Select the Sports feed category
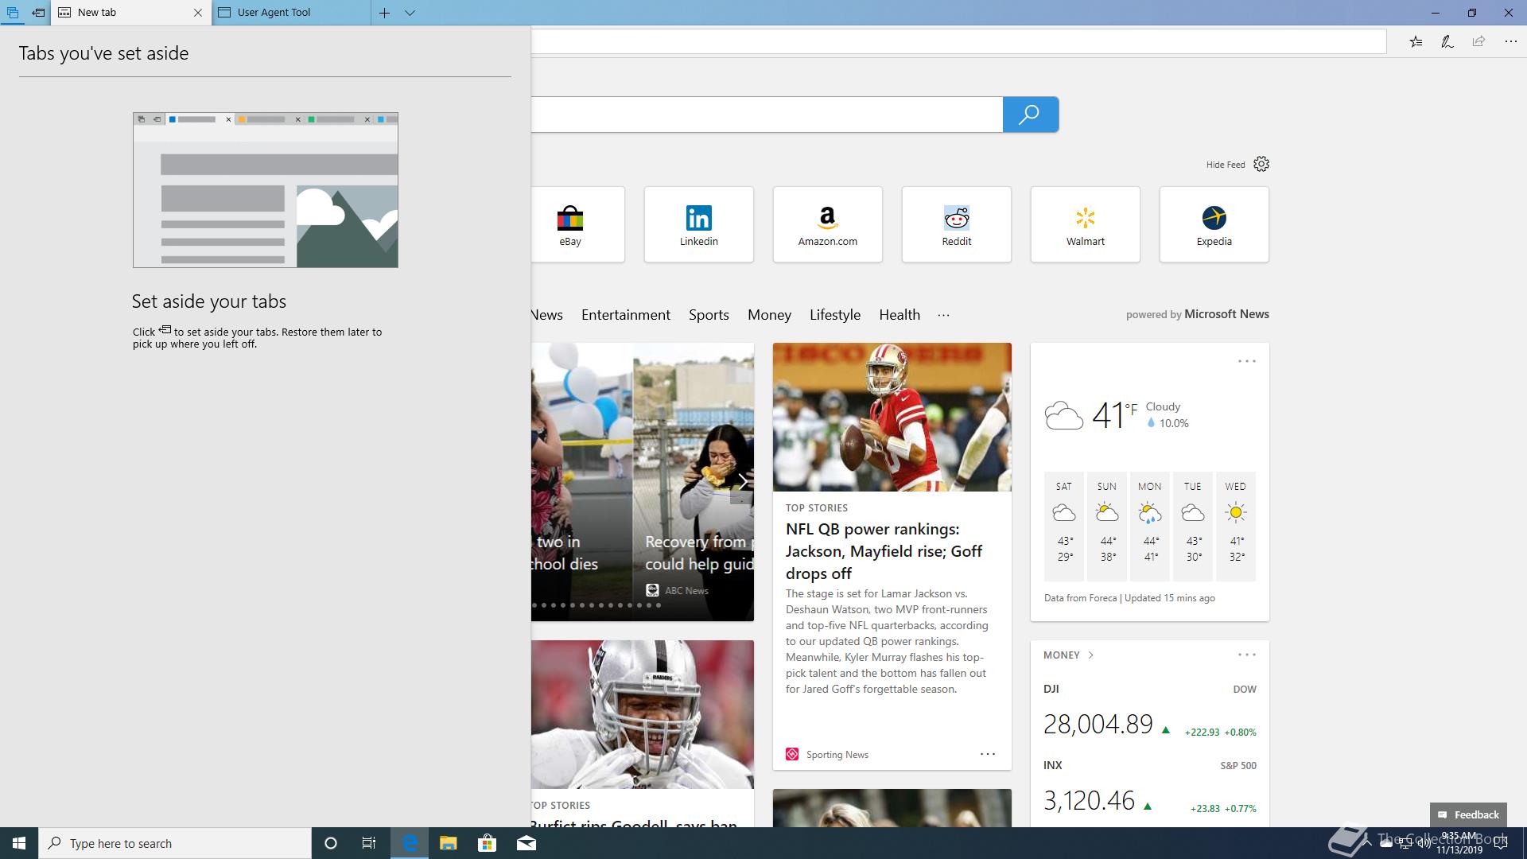Image resolution: width=1527 pixels, height=859 pixels. 709,315
